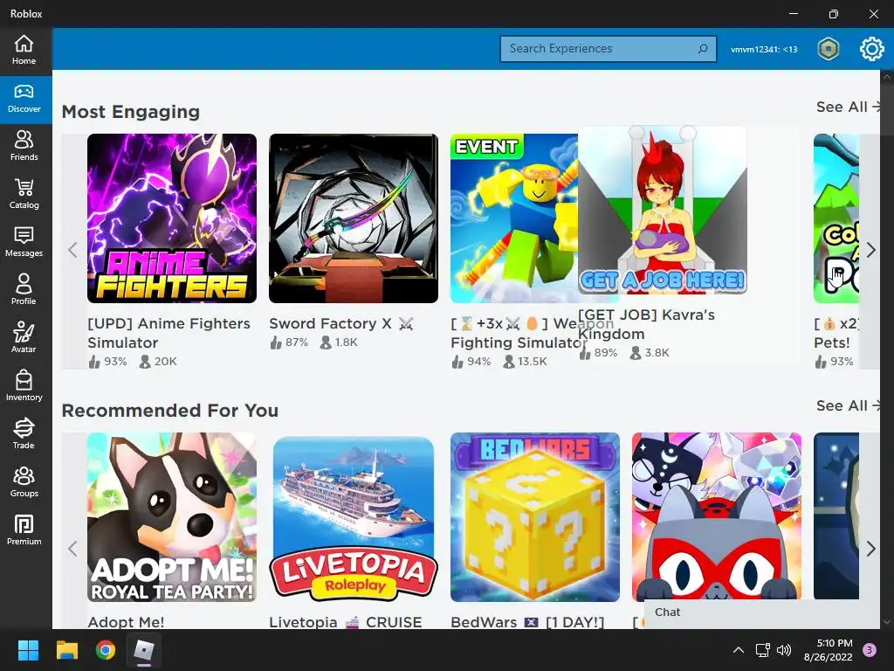Open Windows Start menu

tap(28, 650)
